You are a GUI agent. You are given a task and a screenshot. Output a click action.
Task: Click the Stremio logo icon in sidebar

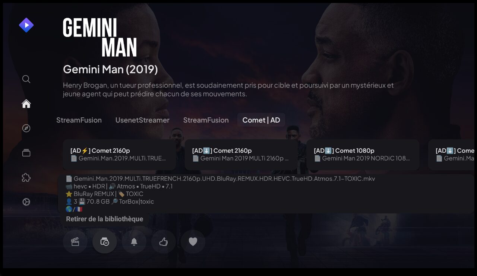[x=26, y=25]
